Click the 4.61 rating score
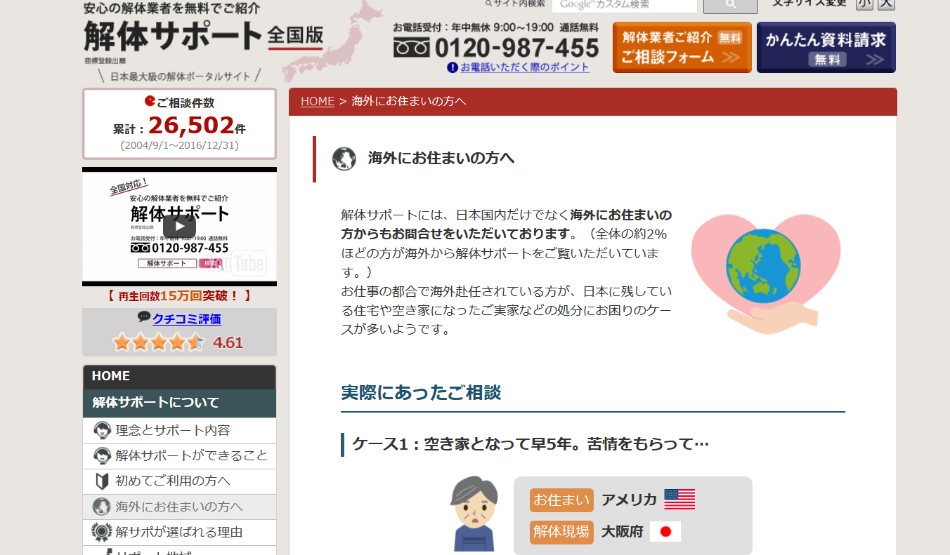This screenshot has height=555, width=950. coord(228,342)
